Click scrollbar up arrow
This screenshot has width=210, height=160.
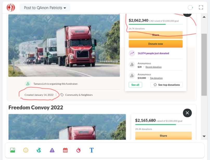pos(204,17)
